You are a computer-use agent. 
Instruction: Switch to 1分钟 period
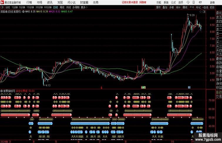click(x=15, y=7)
